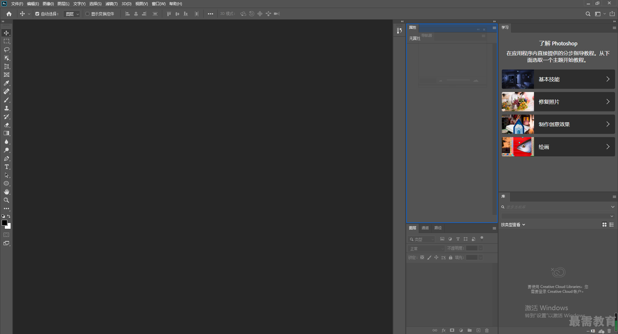Select the Gradient tool

coord(6,133)
